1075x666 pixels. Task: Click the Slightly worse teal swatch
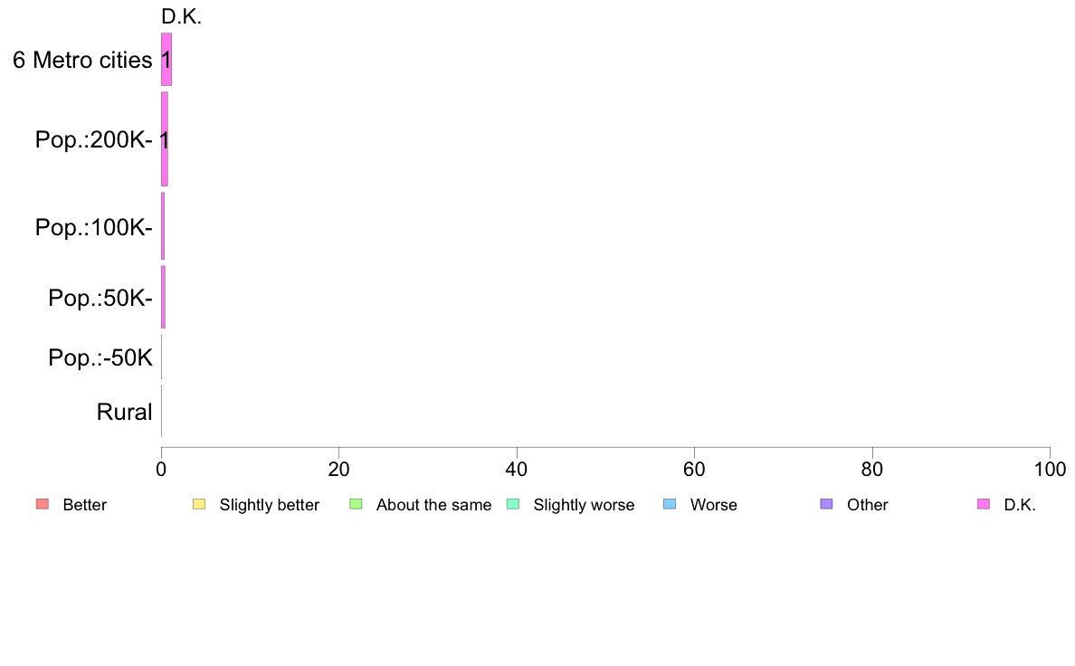coord(513,504)
